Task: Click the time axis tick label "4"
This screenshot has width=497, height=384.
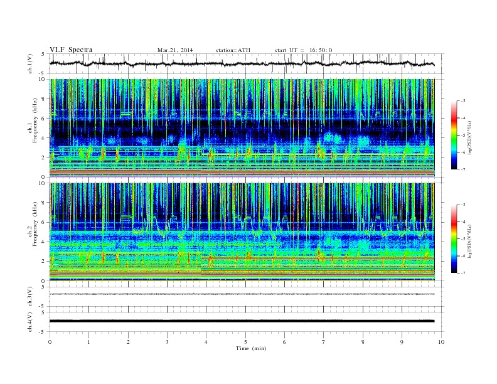Action: [206, 342]
